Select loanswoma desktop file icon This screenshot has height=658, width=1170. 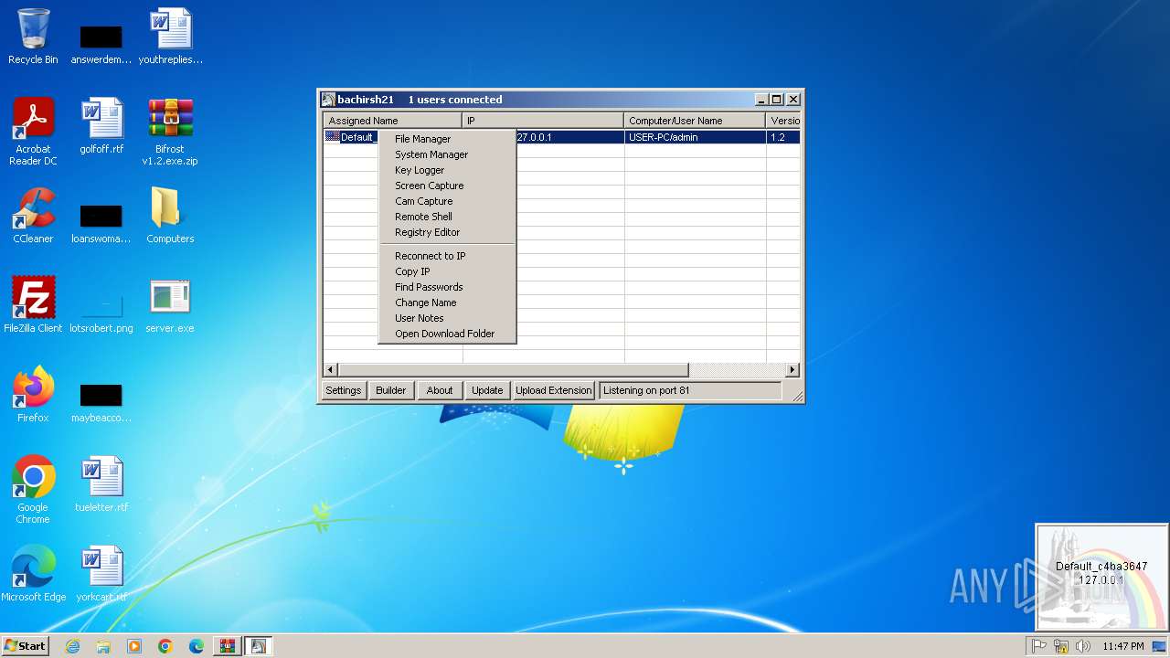(101, 223)
